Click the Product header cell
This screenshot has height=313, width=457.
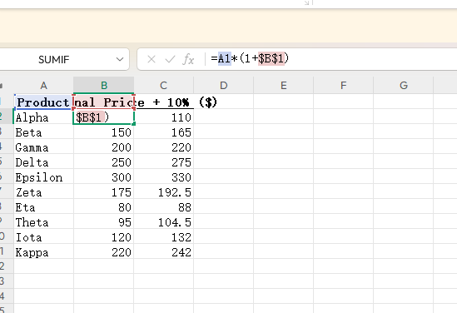43,102
